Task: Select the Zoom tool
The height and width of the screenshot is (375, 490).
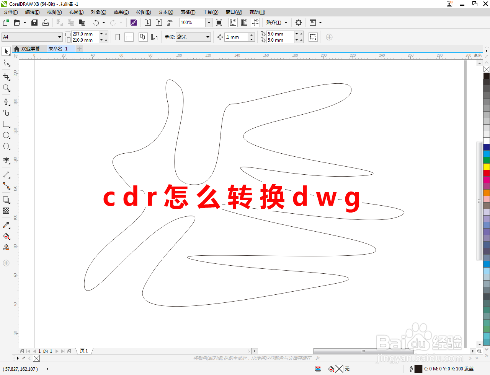Action: (6, 88)
